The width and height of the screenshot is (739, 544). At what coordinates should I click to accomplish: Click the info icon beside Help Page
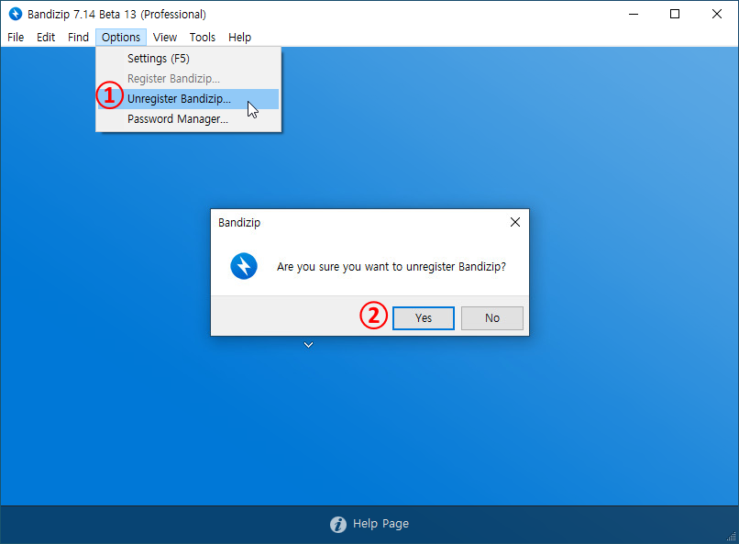tap(338, 524)
